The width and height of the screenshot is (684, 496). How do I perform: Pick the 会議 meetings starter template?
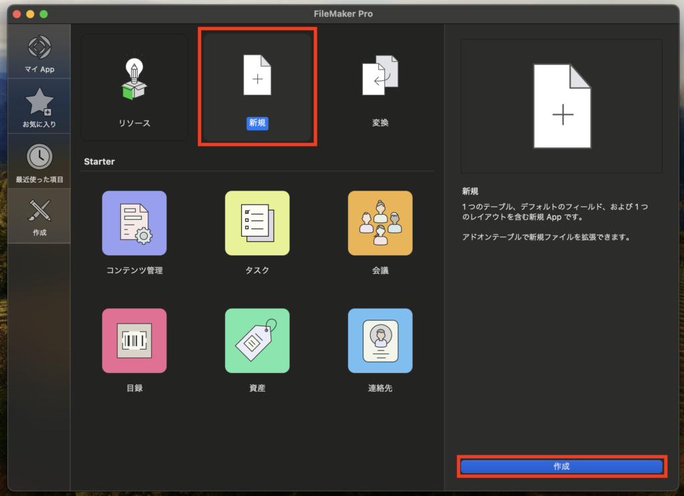(380, 233)
